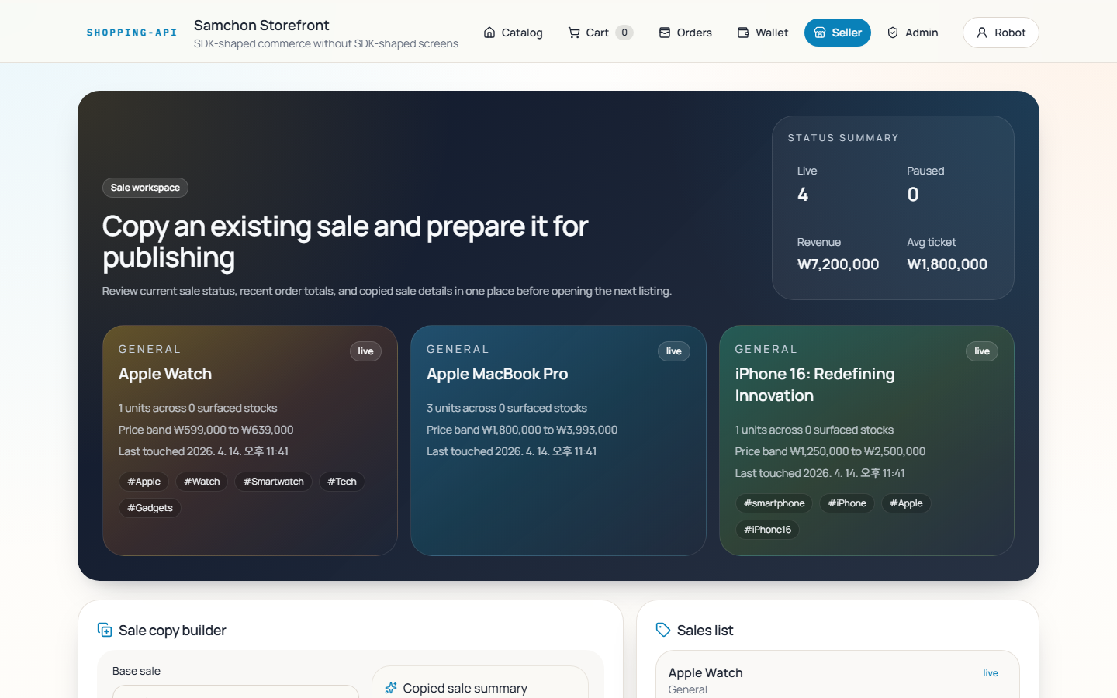Viewport: 1117px width, 698px height.
Task: Open the Apple MacBook Pro sale card title
Action: click(x=497, y=374)
